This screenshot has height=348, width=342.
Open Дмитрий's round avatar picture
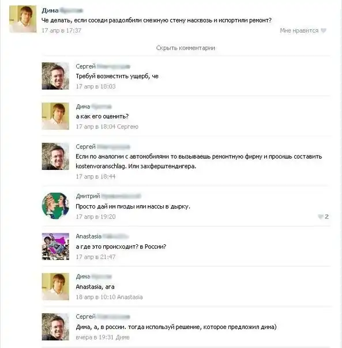[x=55, y=206]
